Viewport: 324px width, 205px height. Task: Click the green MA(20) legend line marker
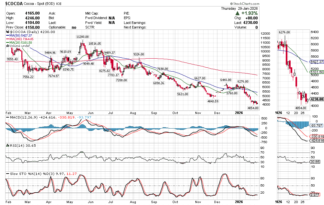[7, 42]
